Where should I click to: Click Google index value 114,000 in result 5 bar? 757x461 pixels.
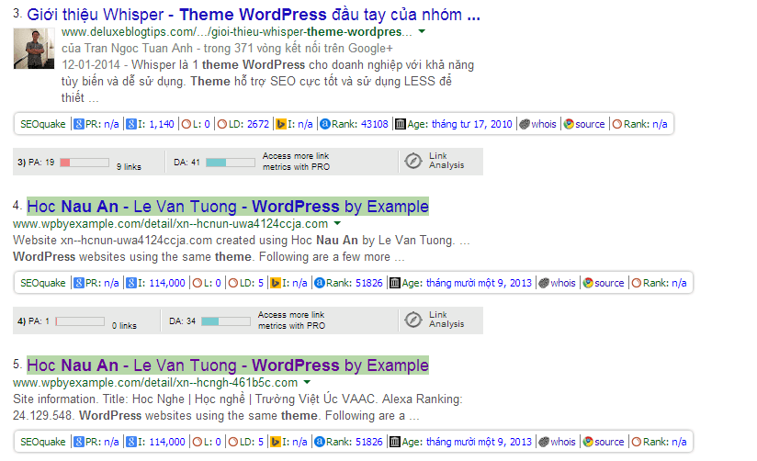click(x=167, y=442)
